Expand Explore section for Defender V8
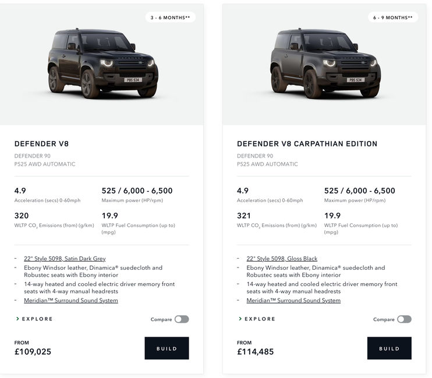 (x=34, y=319)
